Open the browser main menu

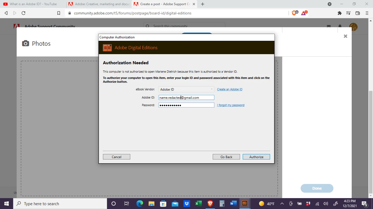[x=367, y=13]
